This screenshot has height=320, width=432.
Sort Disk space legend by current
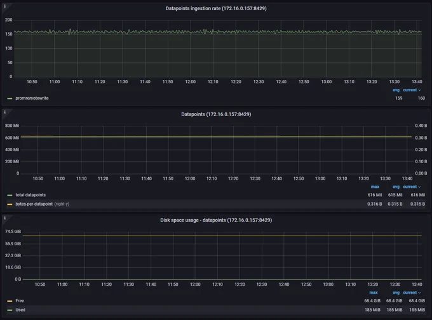point(412,293)
